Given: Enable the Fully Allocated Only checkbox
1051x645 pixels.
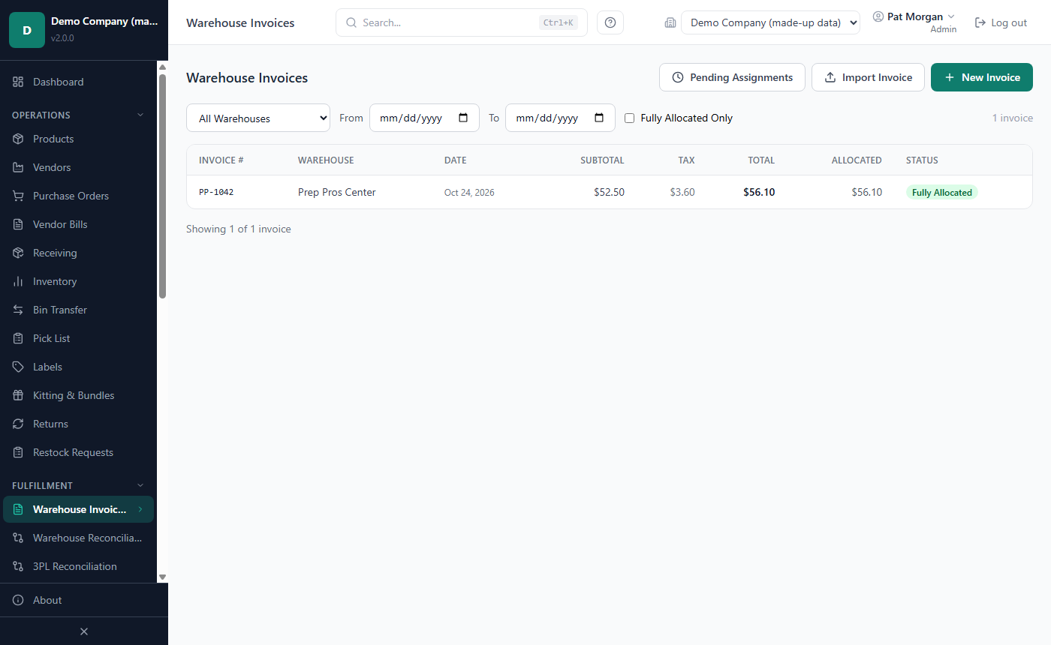Looking at the screenshot, I should point(630,118).
